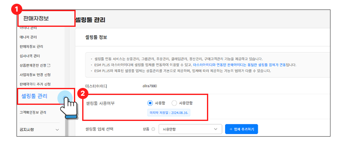Image resolution: width=347 pixels, height=149 pixels.
Task: Select the 사용함 radio button
Action: click(150, 103)
